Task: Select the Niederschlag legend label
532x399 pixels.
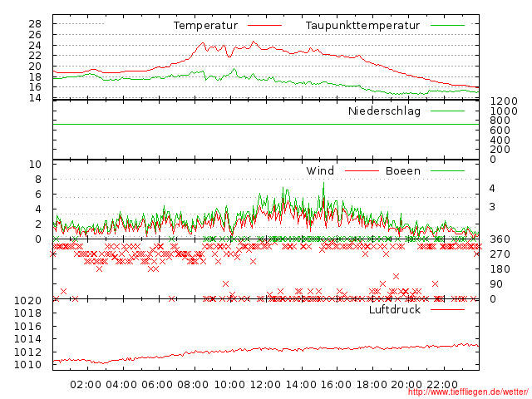Action: pyautogui.click(x=384, y=111)
